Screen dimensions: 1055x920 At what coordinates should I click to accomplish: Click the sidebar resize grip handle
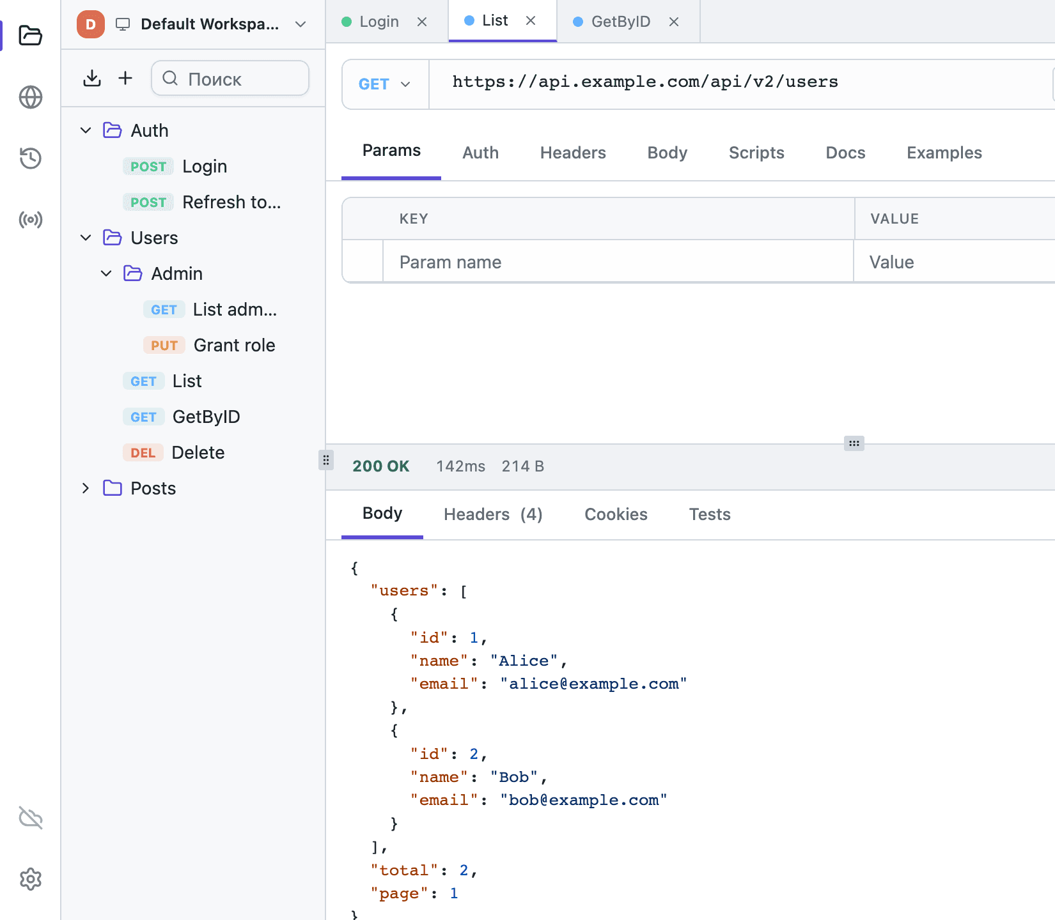point(326,460)
